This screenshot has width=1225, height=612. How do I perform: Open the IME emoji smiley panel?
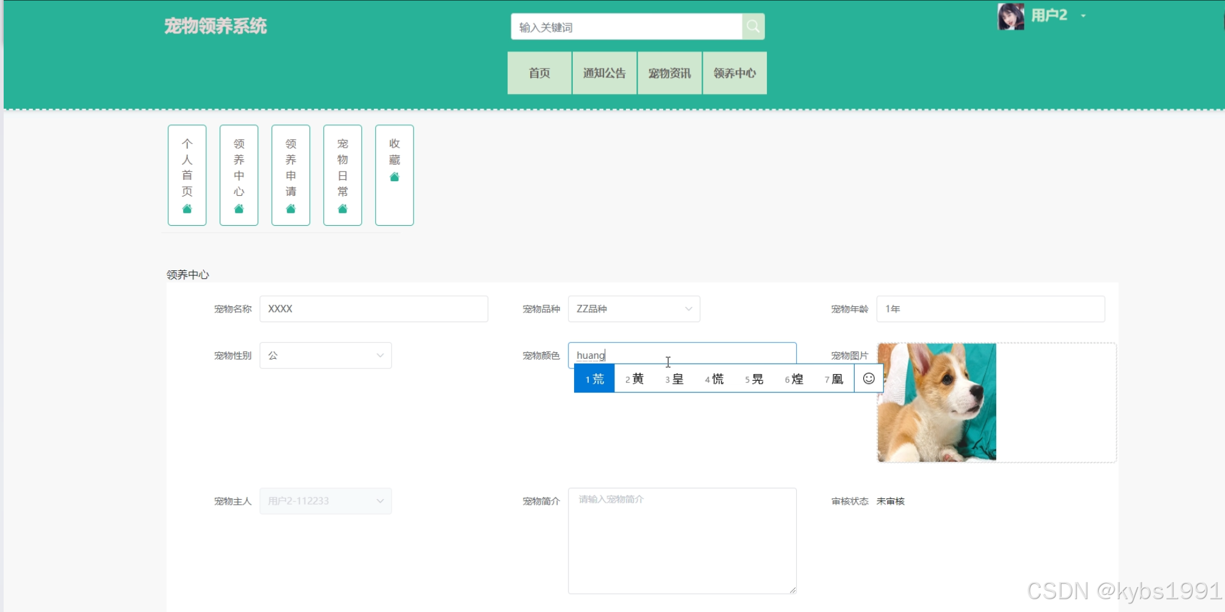tap(869, 378)
